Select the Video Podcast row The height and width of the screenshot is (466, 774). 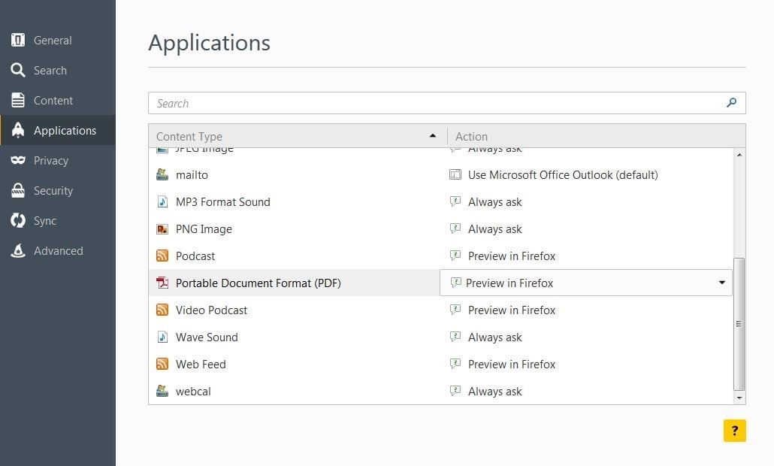click(441, 310)
